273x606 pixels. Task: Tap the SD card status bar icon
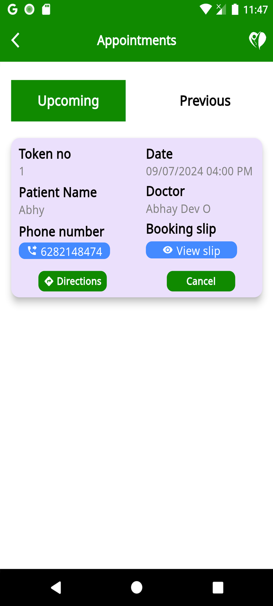point(46,9)
